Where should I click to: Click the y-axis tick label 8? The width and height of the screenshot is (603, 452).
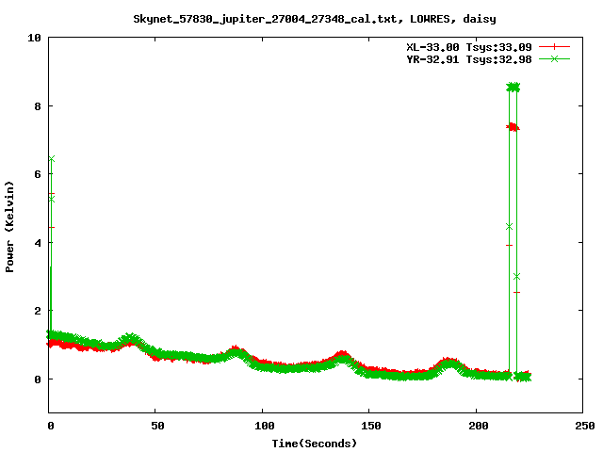click(x=38, y=106)
